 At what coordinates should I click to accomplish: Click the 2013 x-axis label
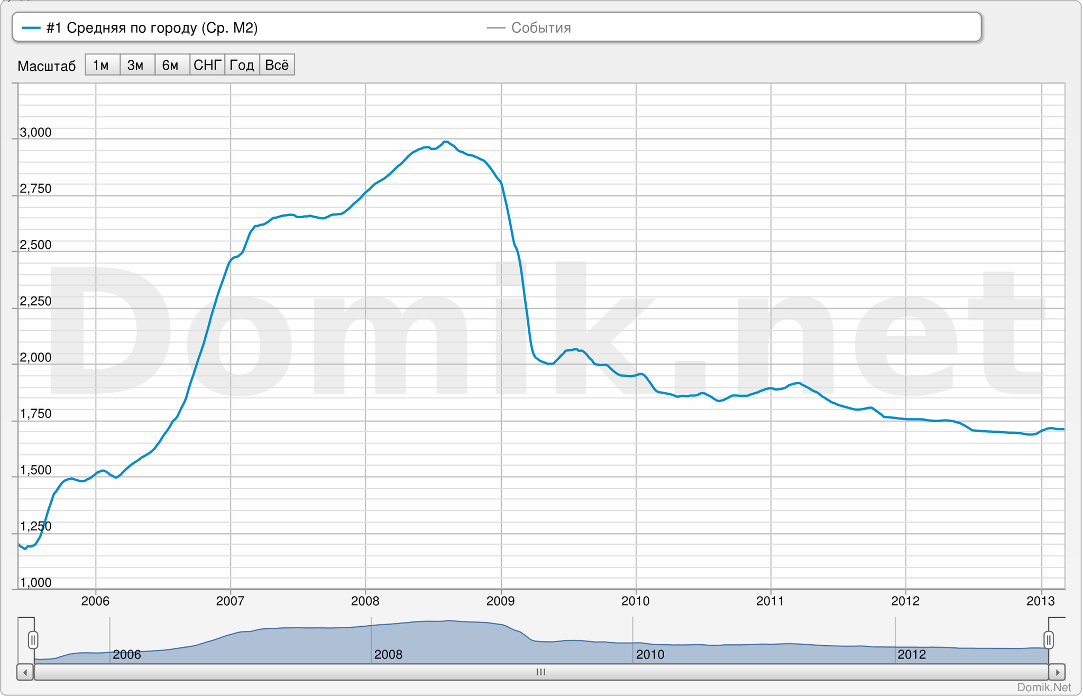click(x=1041, y=601)
